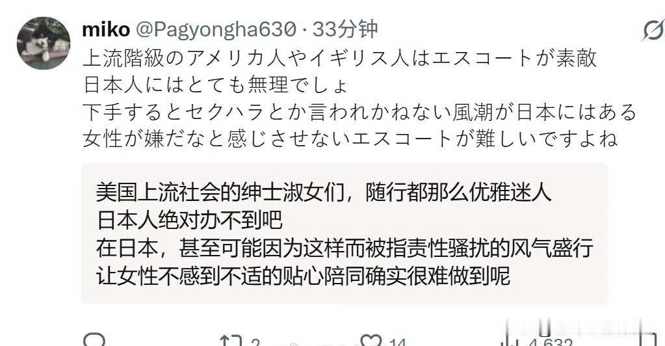The width and height of the screenshot is (665, 346).
Task: Open the reply speech bubble icon
Action: pyautogui.click(x=94, y=339)
